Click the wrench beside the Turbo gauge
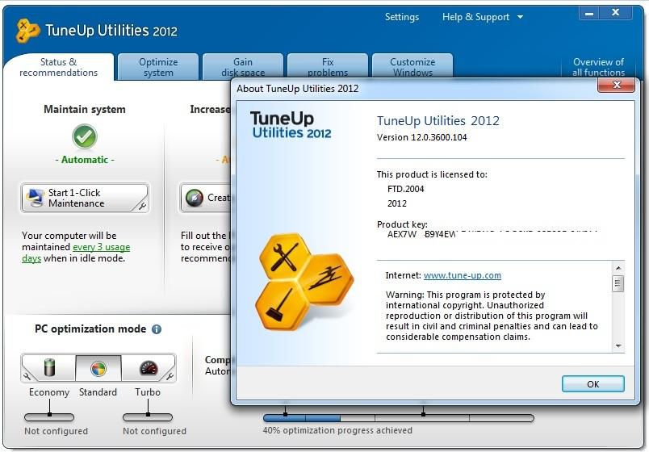Viewport: 649px width, 452px height. point(170,376)
